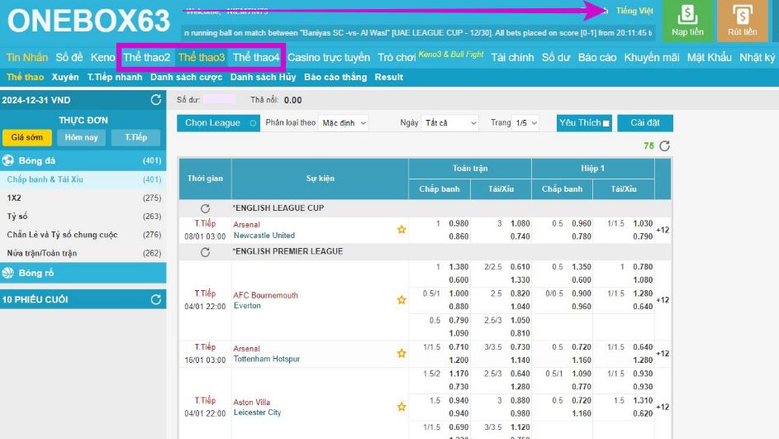Collapse the Bóng đá sport section
Viewport: 779px width, 439px height.
click(x=83, y=160)
